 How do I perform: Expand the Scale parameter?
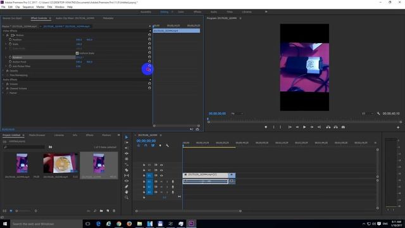click(x=6, y=44)
